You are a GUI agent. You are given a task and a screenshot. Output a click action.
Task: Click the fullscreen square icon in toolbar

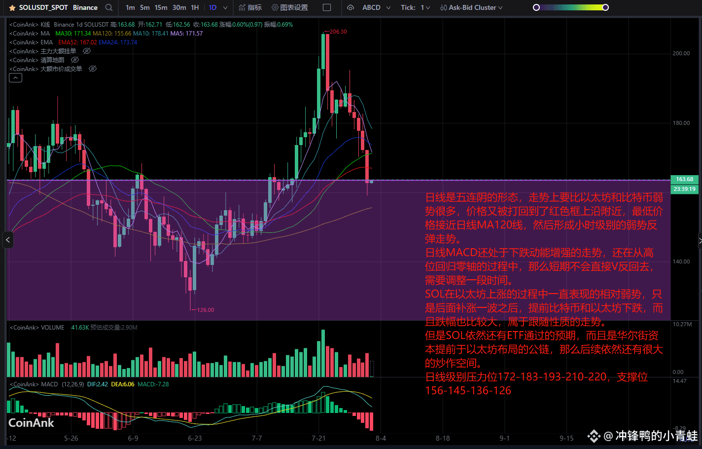point(327,7)
